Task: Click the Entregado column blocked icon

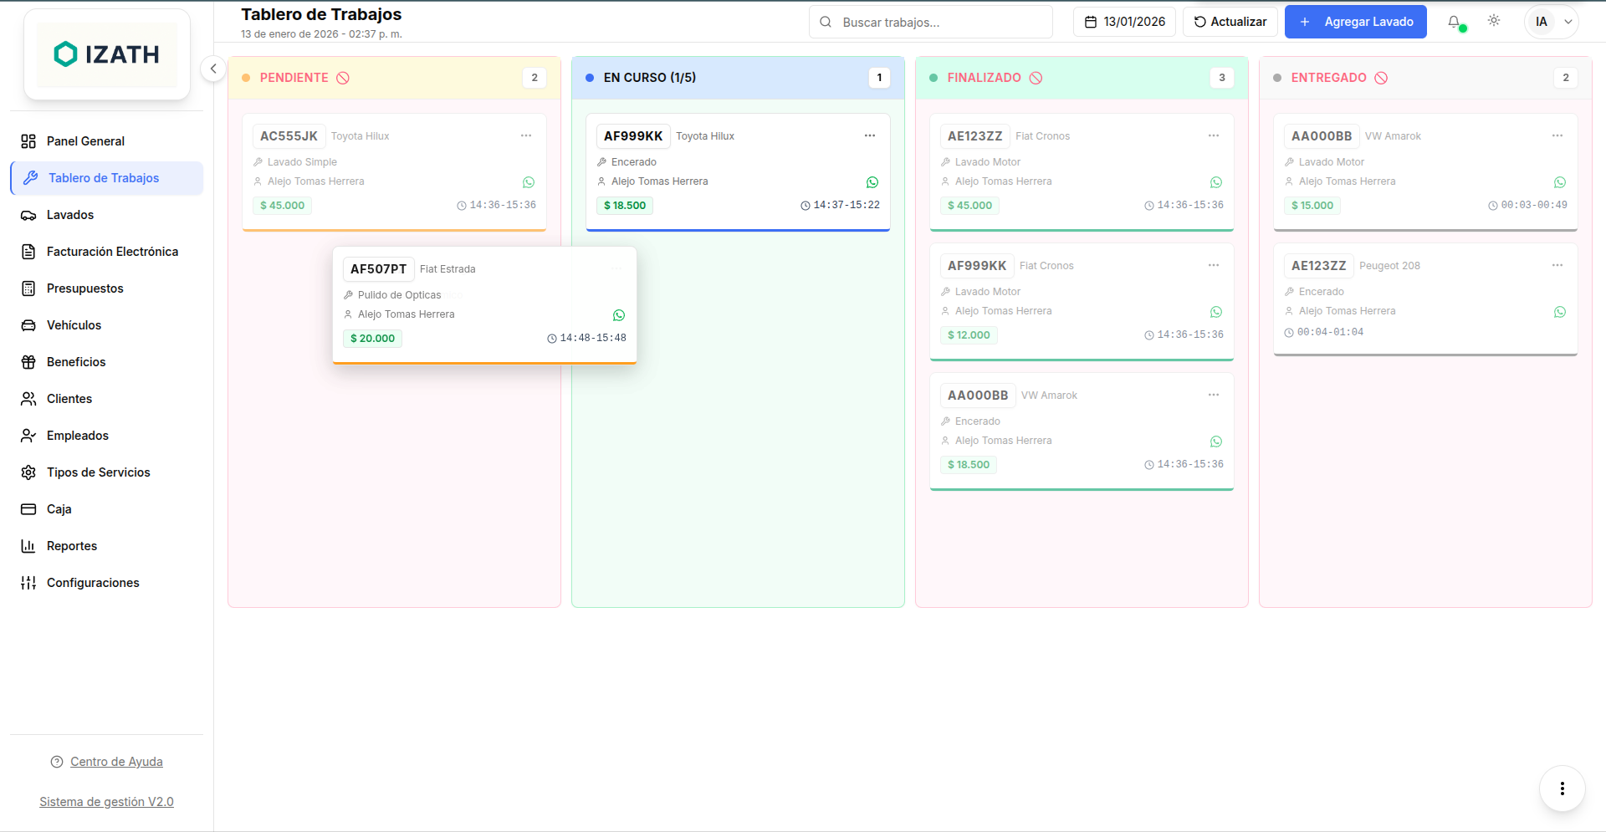Action: click(1381, 78)
